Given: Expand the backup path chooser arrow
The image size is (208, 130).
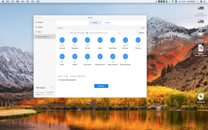Looking at the screenshot, I should [x=120, y=33].
